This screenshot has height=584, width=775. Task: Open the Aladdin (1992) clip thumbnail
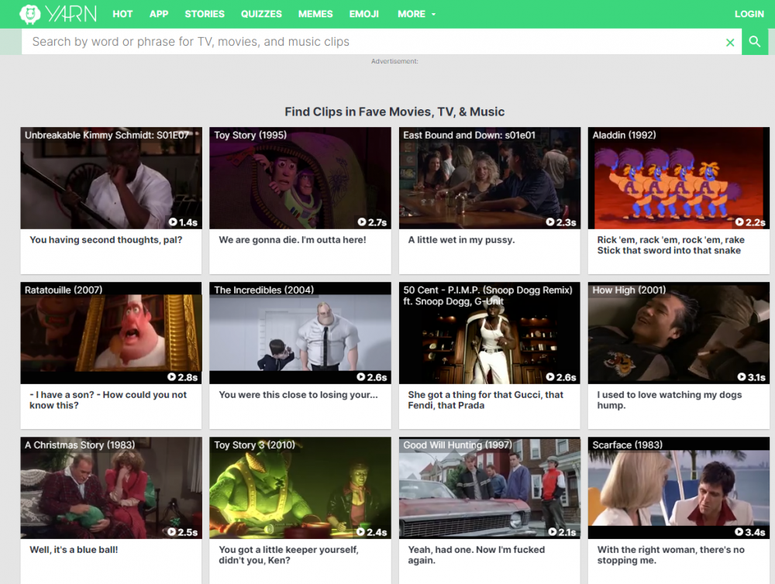coord(679,178)
